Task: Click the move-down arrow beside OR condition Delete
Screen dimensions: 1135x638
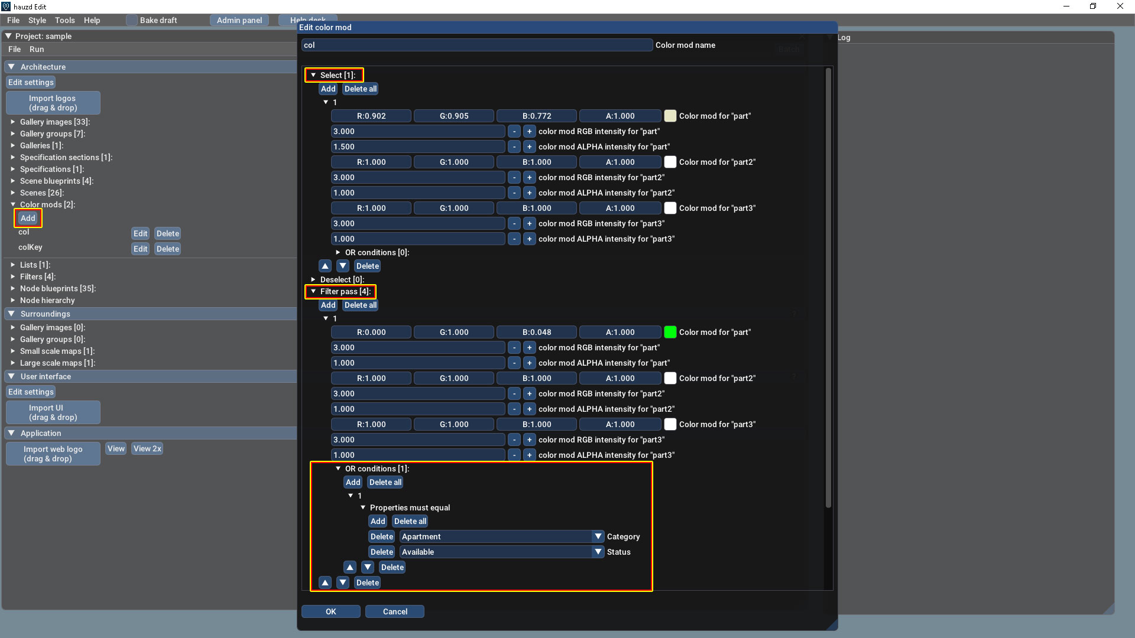Action: [x=368, y=567]
